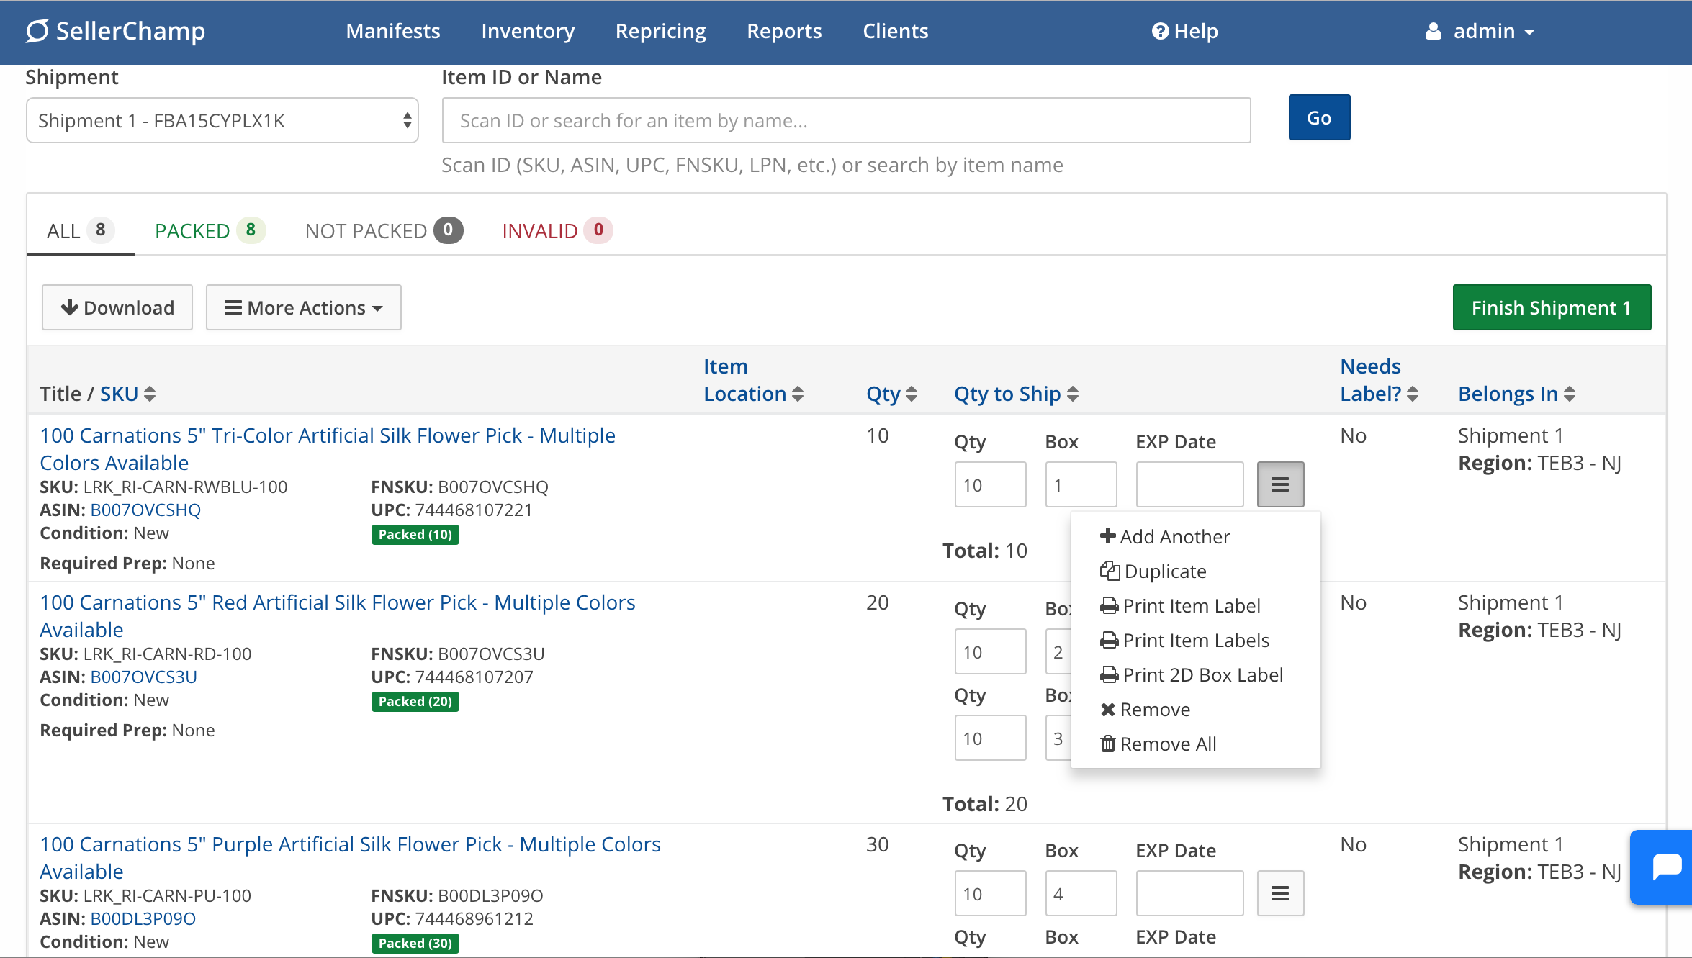Click the Help question mark icon
Screen dimensions: 1692x958
(x=1159, y=31)
